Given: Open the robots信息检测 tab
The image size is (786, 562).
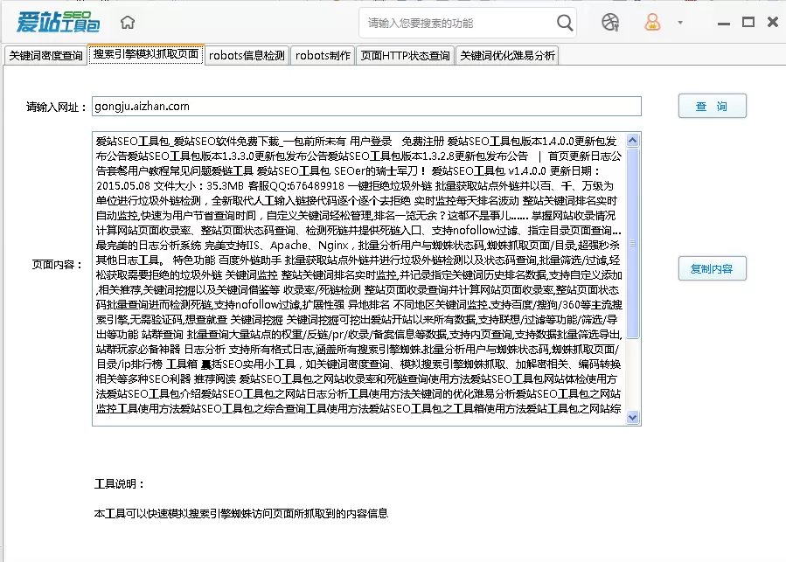Looking at the screenshot, I should [247, 56].
